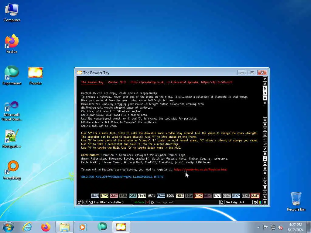Select the SAWD element

tap(104, 196)
